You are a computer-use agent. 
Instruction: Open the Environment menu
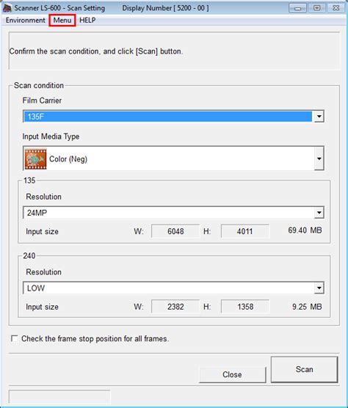(x=25, y=20)
